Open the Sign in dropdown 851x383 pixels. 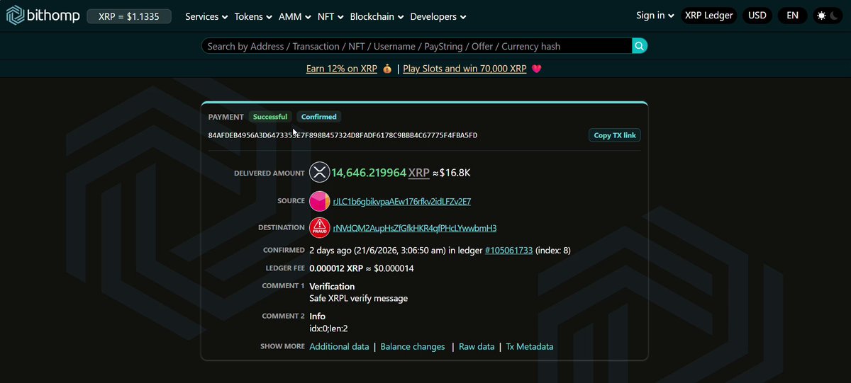coord(655,16)
